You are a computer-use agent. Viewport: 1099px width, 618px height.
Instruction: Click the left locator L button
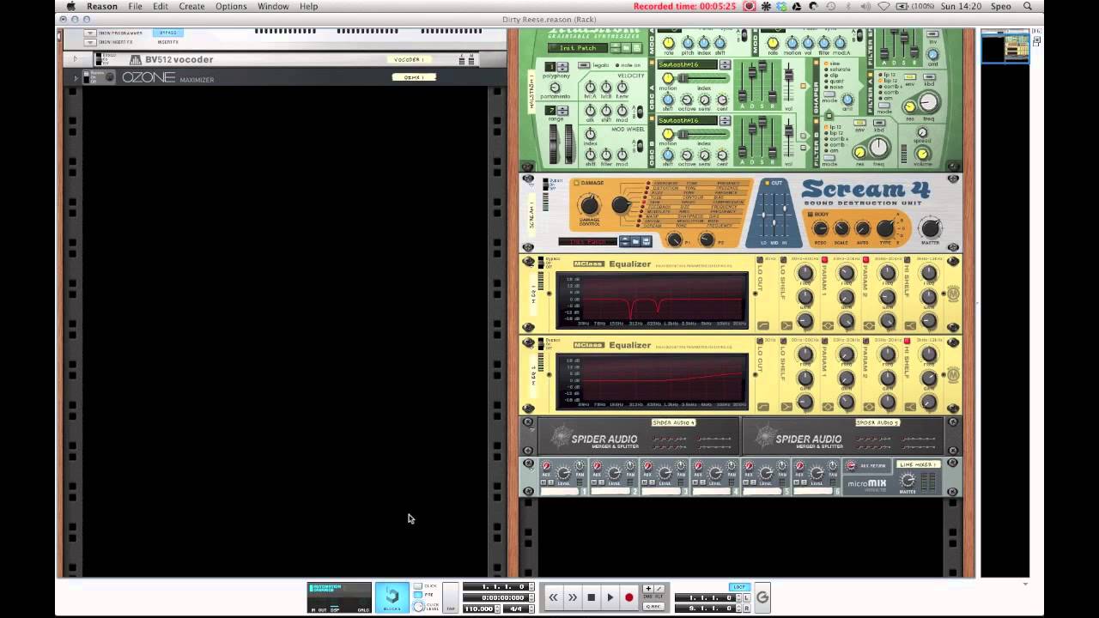(746, 597)
